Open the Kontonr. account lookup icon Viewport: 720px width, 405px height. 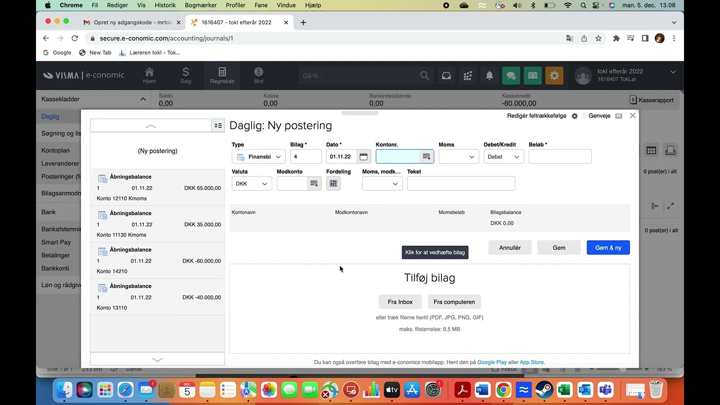click(x=426, y=156)
